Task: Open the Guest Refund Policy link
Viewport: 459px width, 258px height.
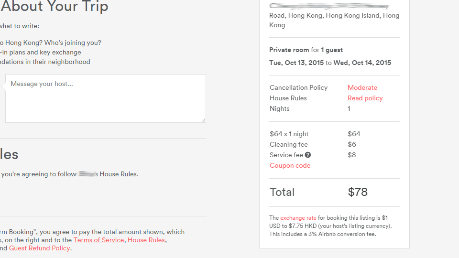Action: [40, 248]
